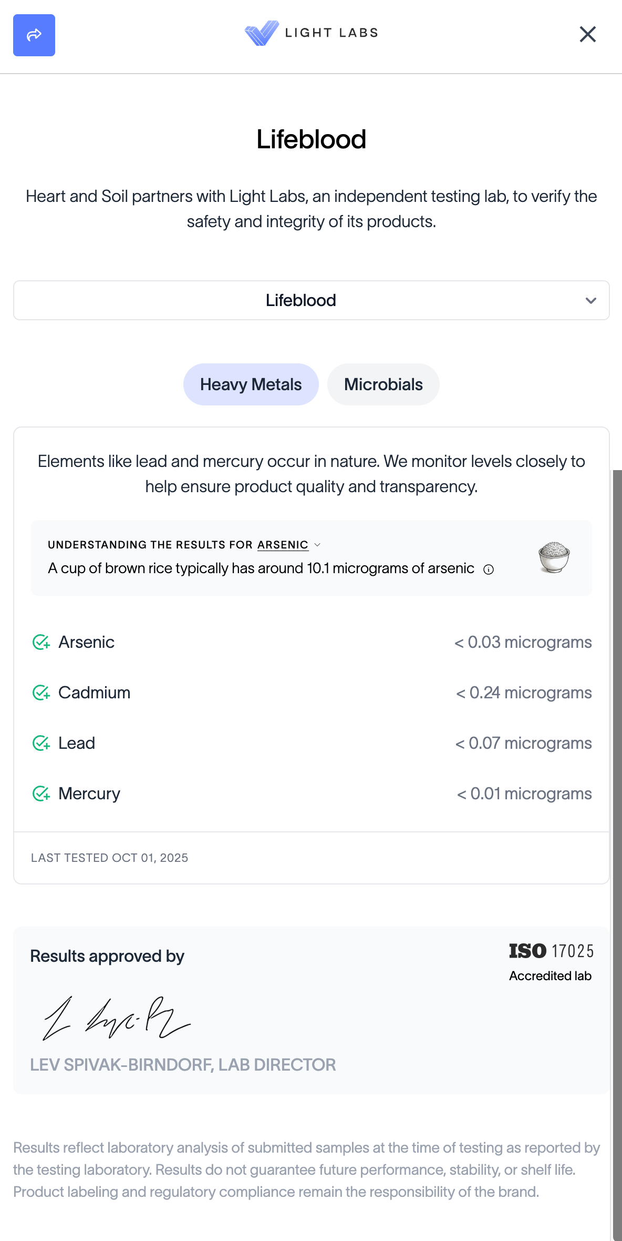Click the brown rice bowl image
The height and width of the screenshot is (1241, 622).
point(554,557)
